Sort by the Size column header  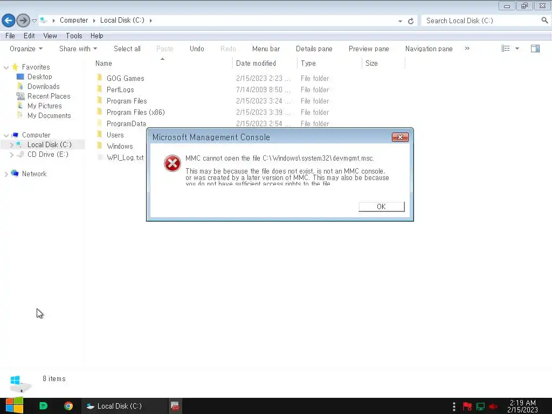pos(371,64)
